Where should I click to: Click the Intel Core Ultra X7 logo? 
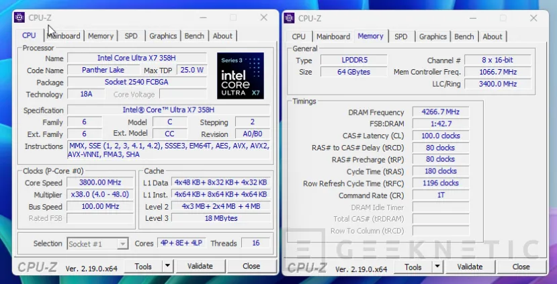(x=241, y=76)
